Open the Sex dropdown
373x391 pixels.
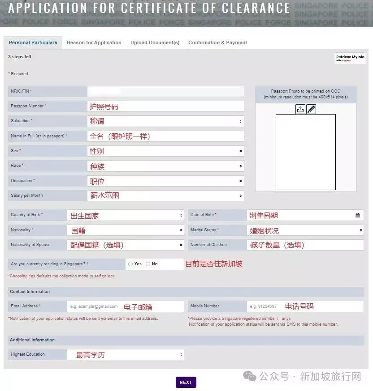tap(165, 151)
